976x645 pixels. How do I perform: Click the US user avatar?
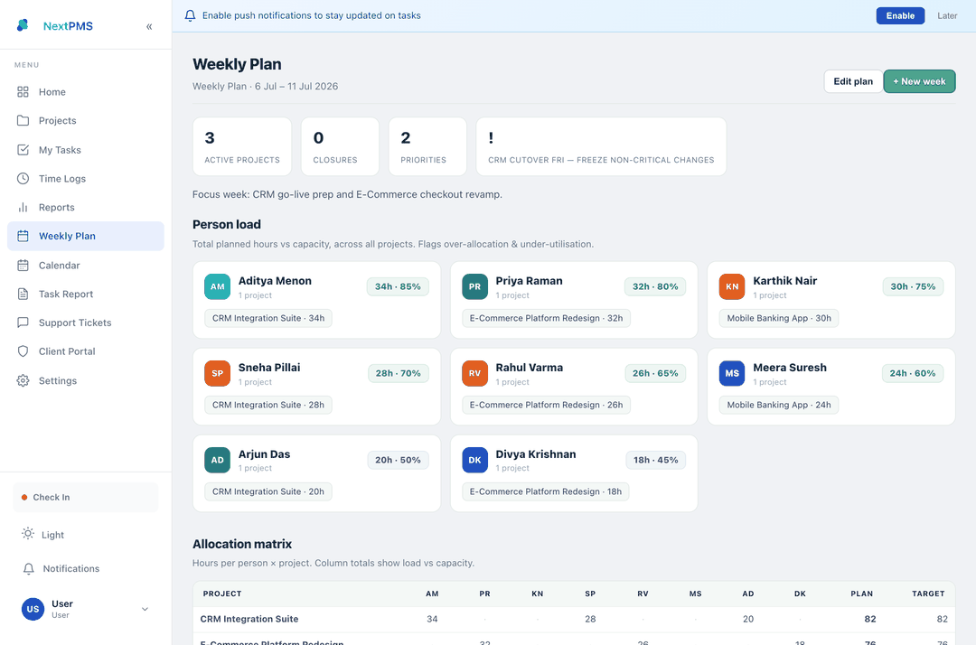point(33,609)
